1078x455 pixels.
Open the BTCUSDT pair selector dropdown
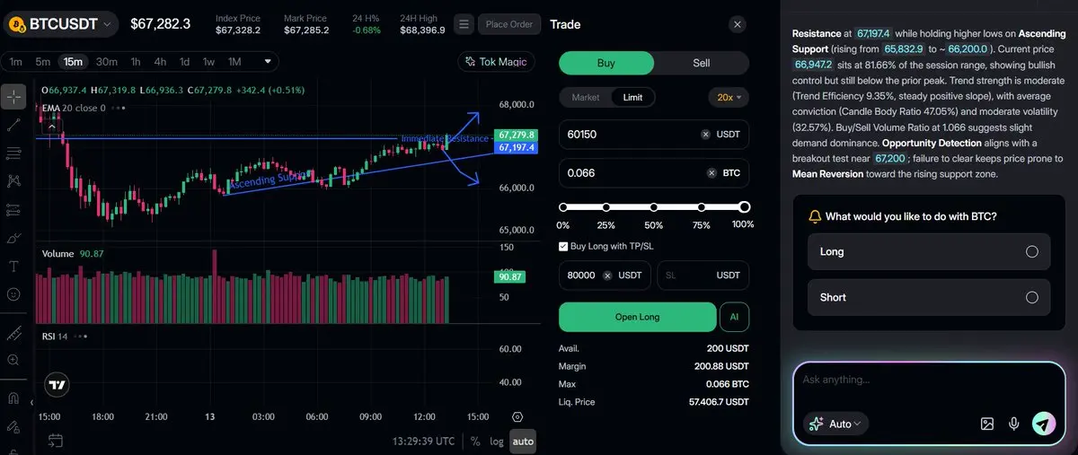[x=61, y=24]
